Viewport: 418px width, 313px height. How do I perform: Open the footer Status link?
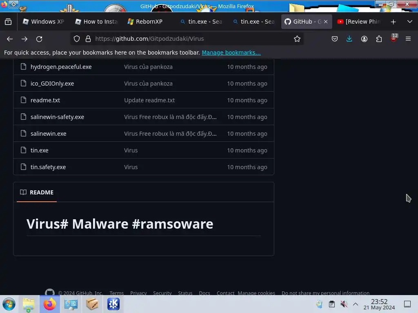click(185, 293)
